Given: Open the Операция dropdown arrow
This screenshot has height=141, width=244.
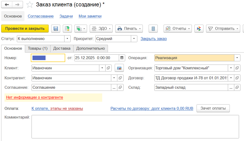Looking at the screenshot, I should pos(237,58).
